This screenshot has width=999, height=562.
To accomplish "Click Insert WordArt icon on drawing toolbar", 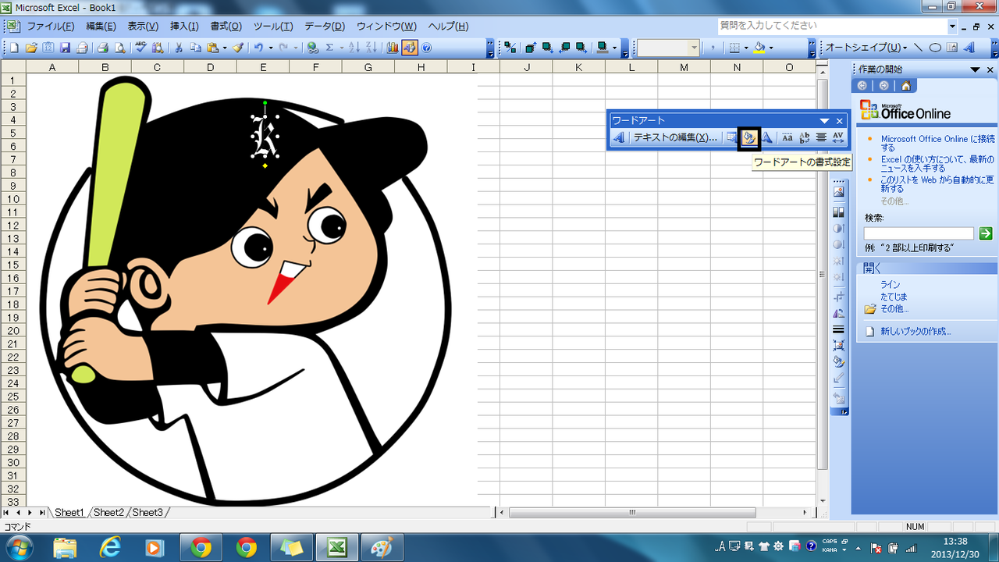I will click(969, 48).
